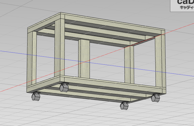Select the rightmost vertical leg of the cart
This screenshot has height=126, width=194.
click(160, 61)
